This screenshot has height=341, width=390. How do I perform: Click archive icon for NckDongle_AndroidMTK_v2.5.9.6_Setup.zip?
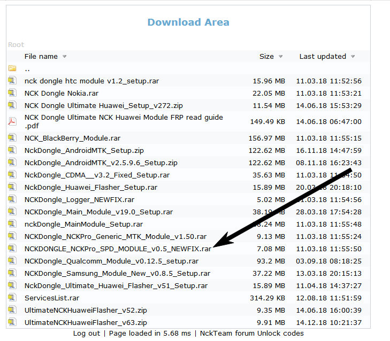(12, 162)
